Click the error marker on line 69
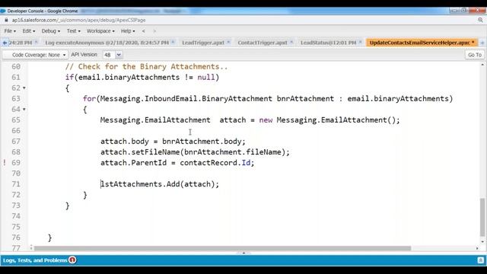The height and width of the screenshot is (274, 487). [x=5, y=162]
